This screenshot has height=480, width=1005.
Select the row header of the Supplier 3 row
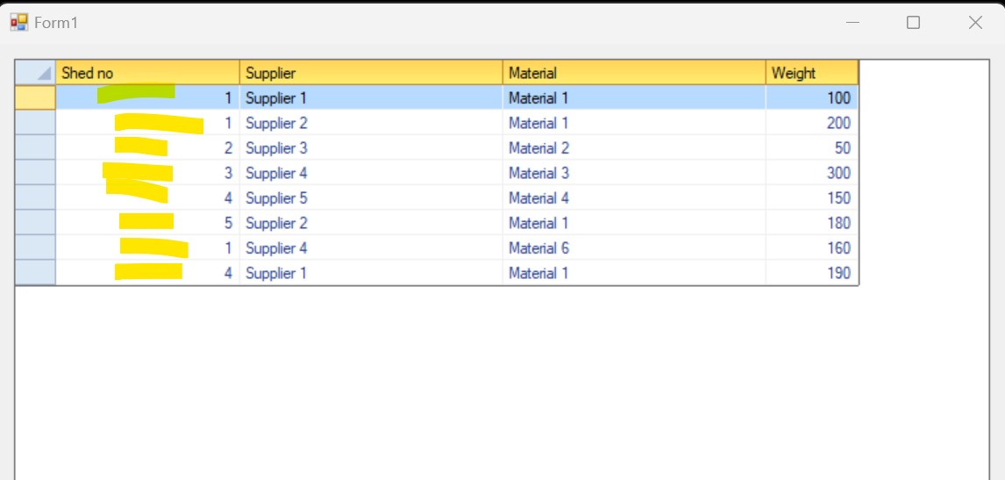click(36, 148)
